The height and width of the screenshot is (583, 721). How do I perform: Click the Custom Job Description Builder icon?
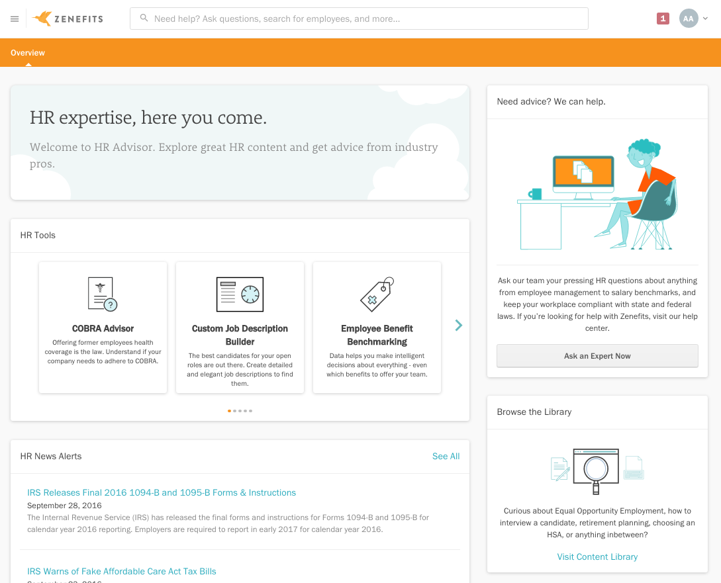tap(240, 294)
